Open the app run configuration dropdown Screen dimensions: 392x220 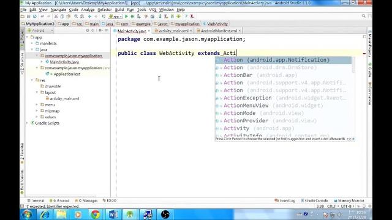click(116, 16)
